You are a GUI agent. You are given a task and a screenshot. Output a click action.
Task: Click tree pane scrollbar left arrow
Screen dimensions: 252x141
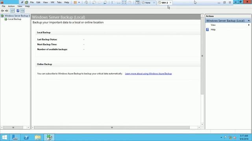[2, 127]
